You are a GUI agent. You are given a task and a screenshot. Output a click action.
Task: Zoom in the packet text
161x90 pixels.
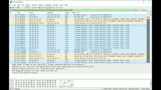point(54,7)
